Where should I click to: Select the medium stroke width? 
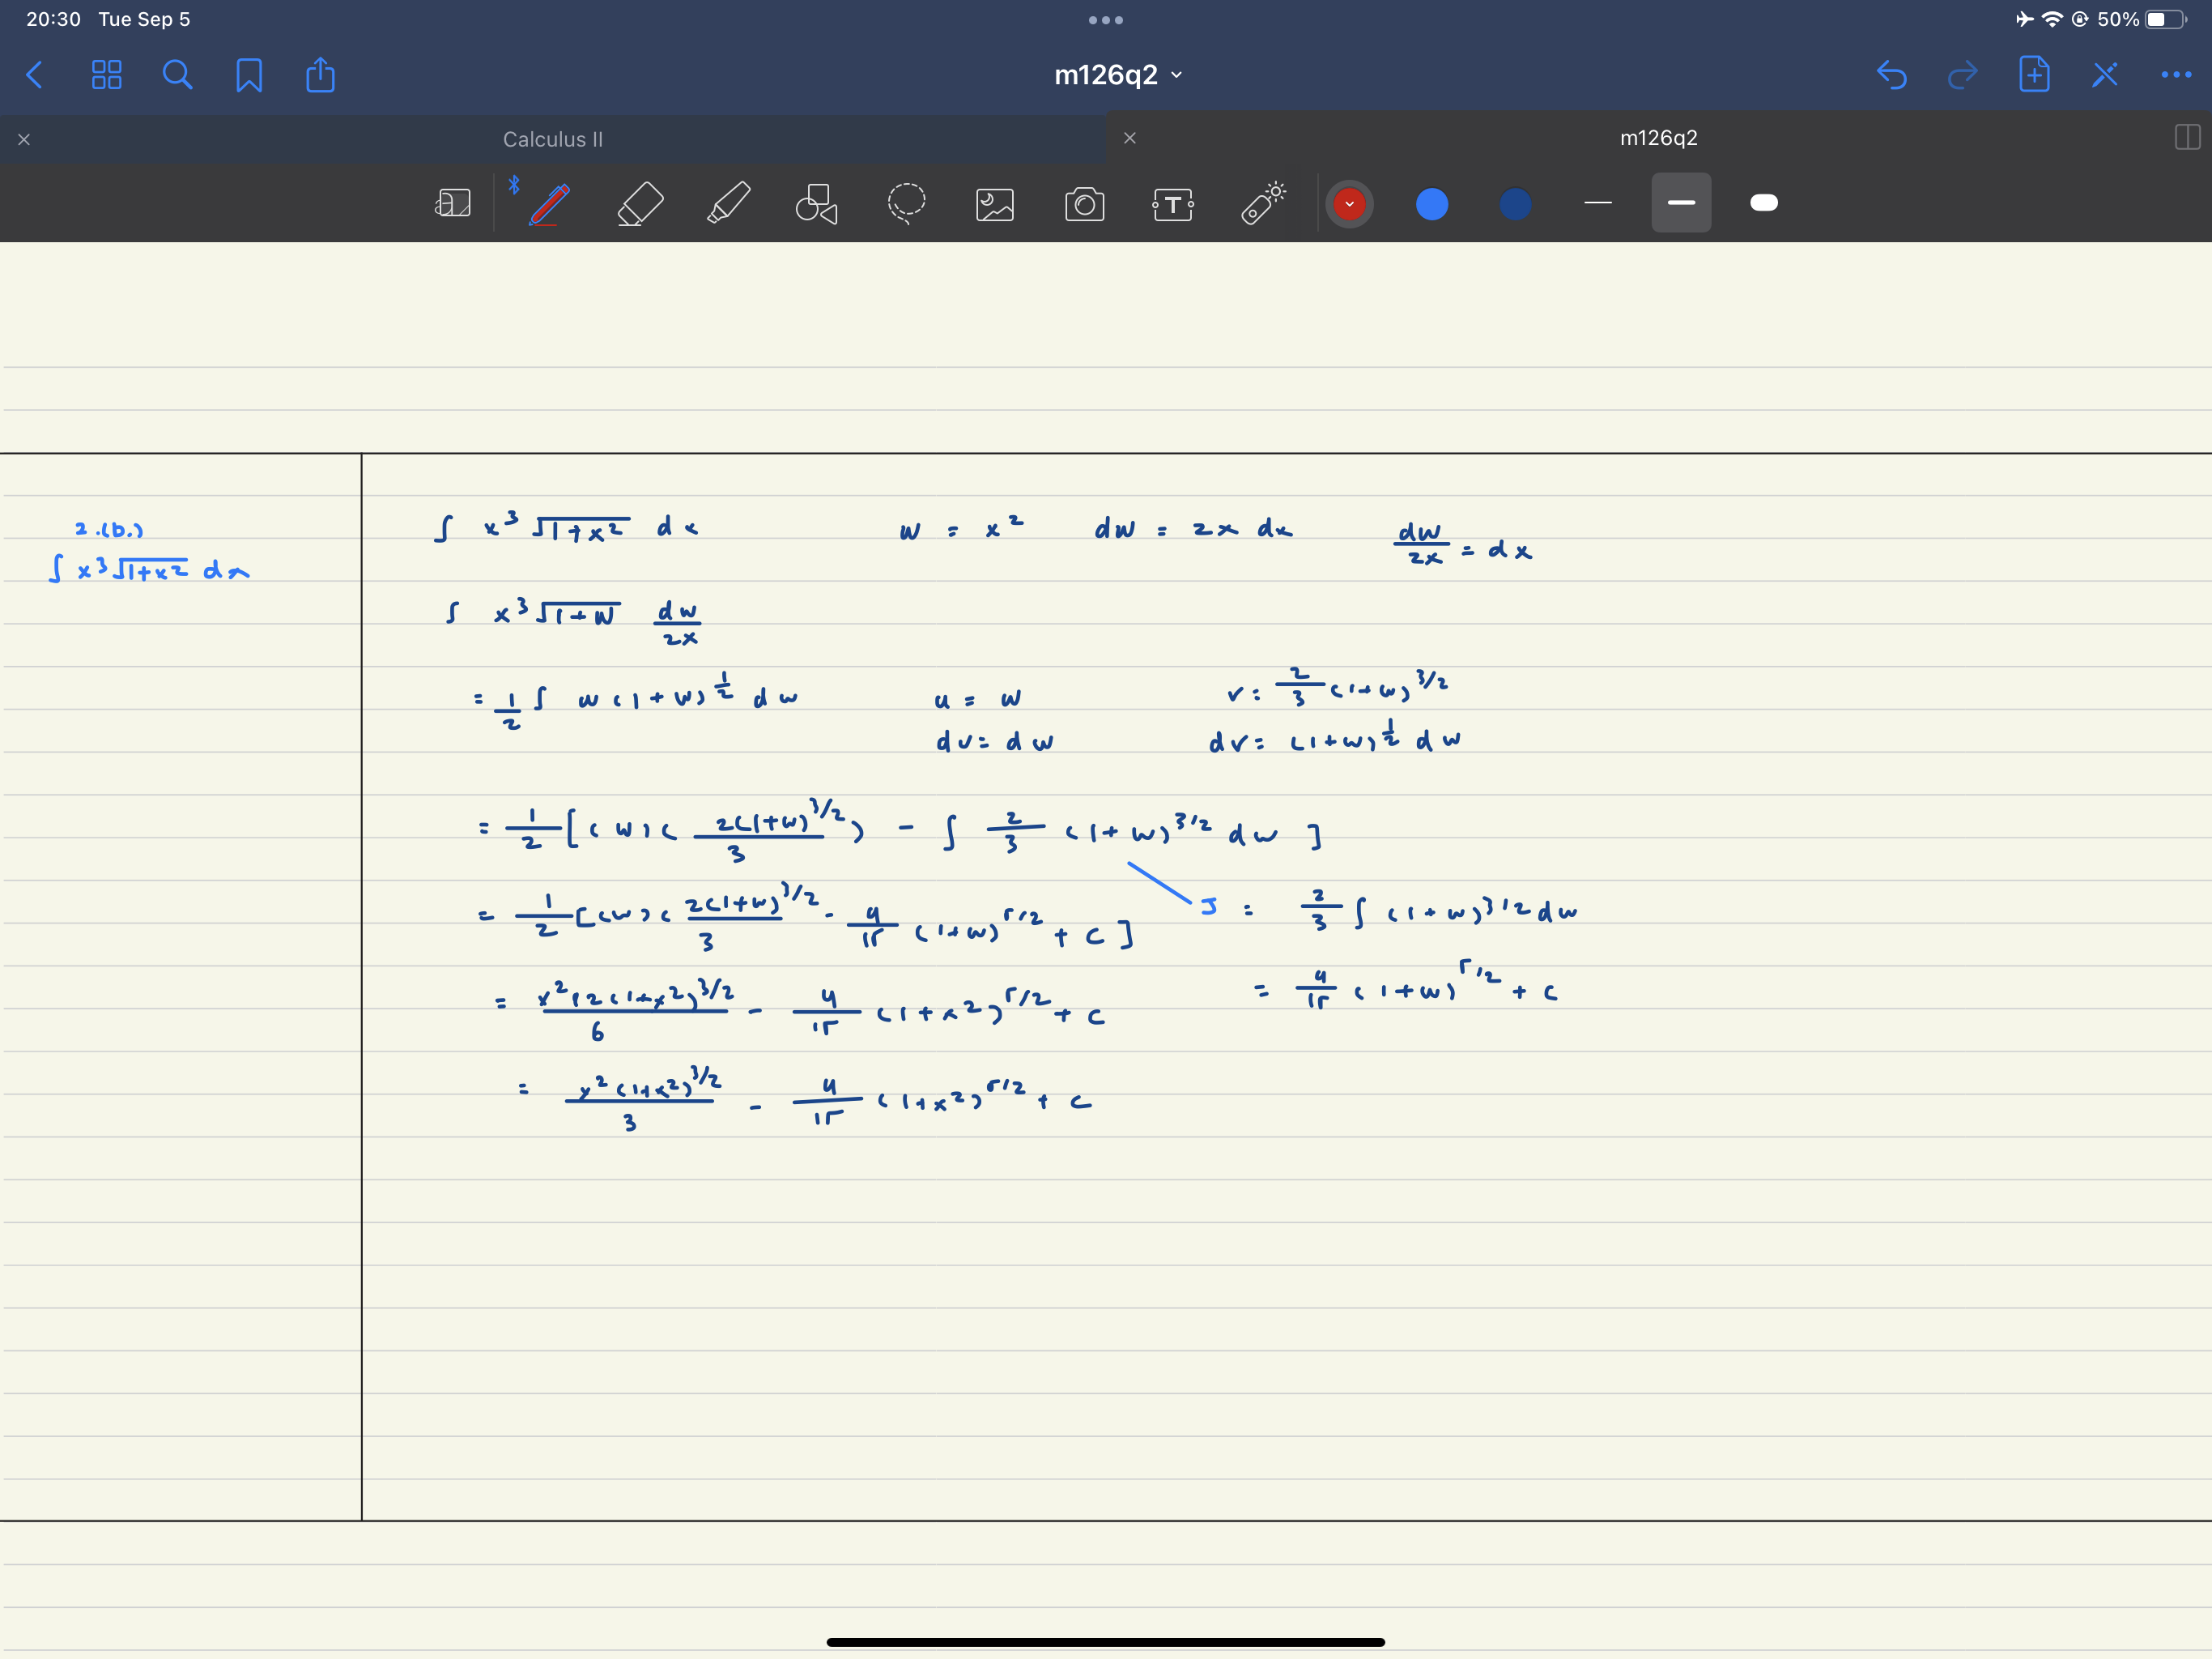[x=1681, y=203]
